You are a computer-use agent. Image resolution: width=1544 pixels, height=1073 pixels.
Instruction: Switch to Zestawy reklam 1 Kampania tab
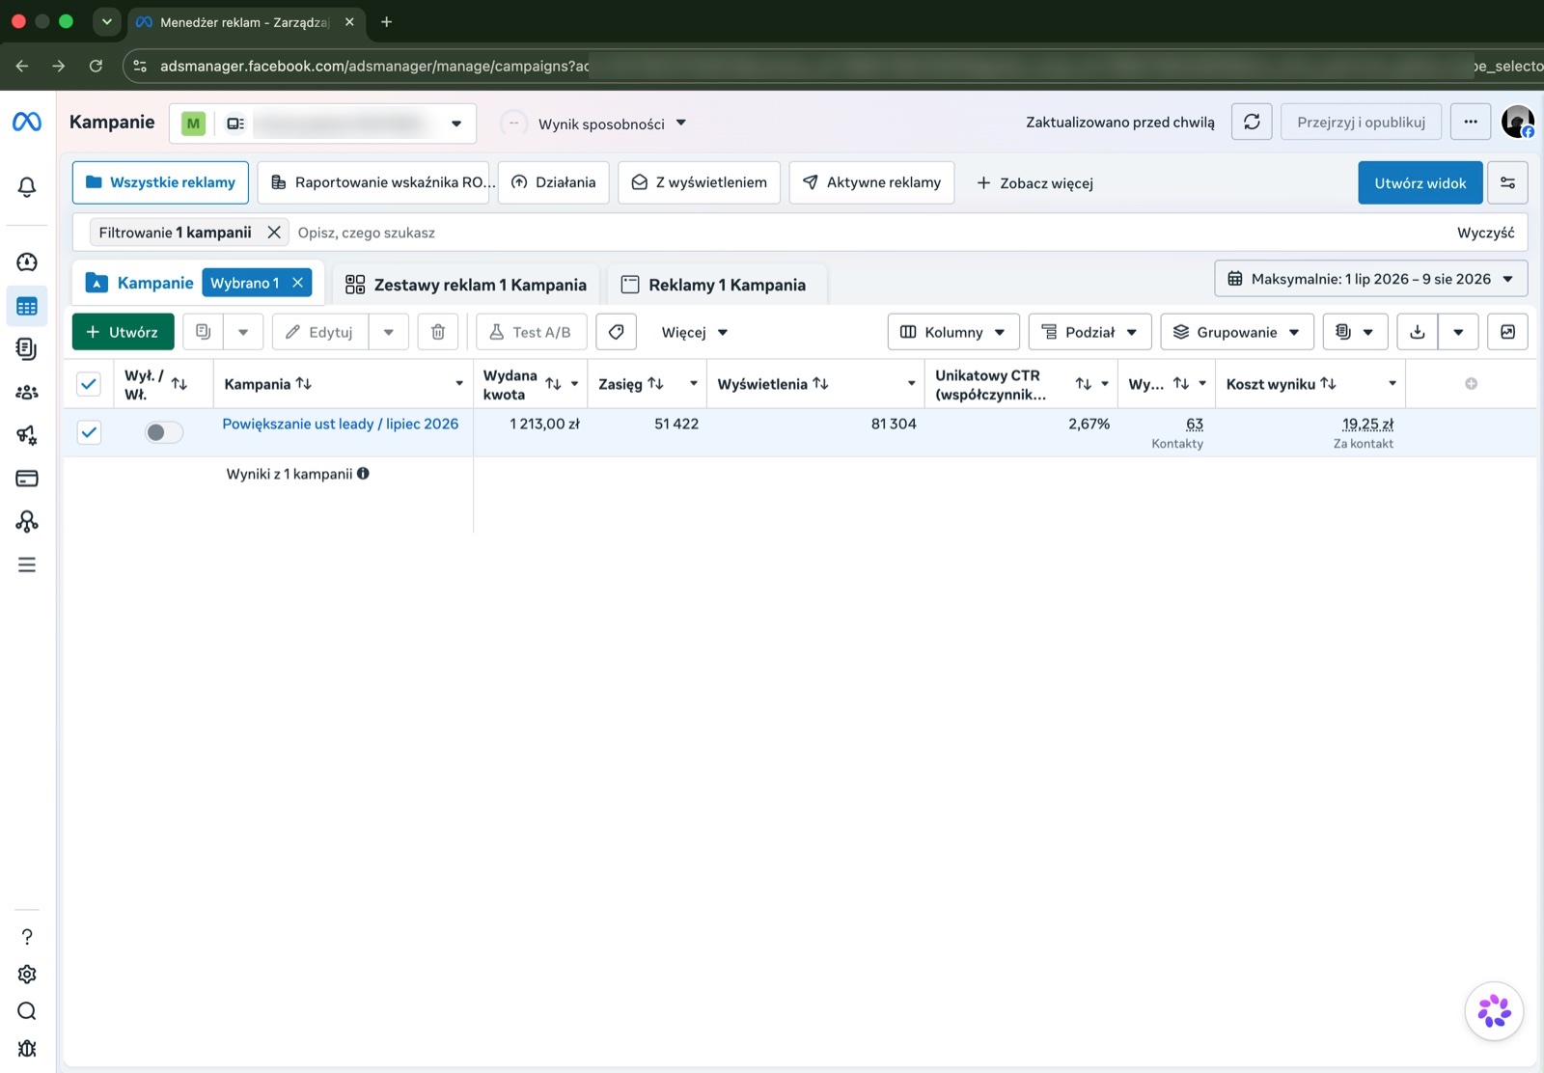pos(466,285)
